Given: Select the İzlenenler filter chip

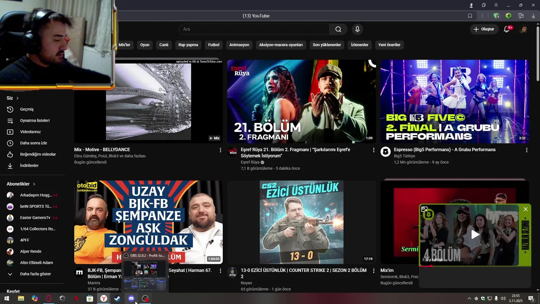Looking at the screenshot, I should [360, 45].
